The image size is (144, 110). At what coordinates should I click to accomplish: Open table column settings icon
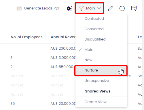(134, 8)
